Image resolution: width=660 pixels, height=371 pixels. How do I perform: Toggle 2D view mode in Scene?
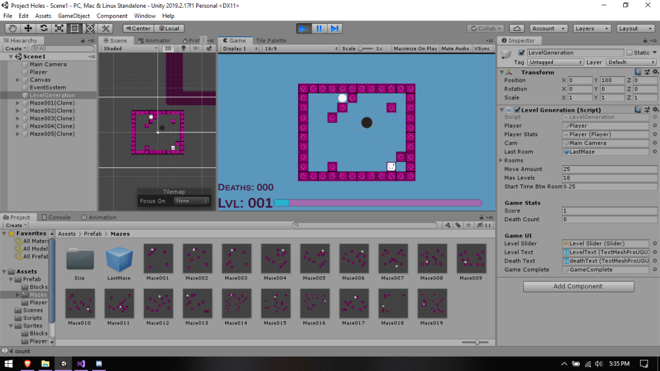[168, 48]
